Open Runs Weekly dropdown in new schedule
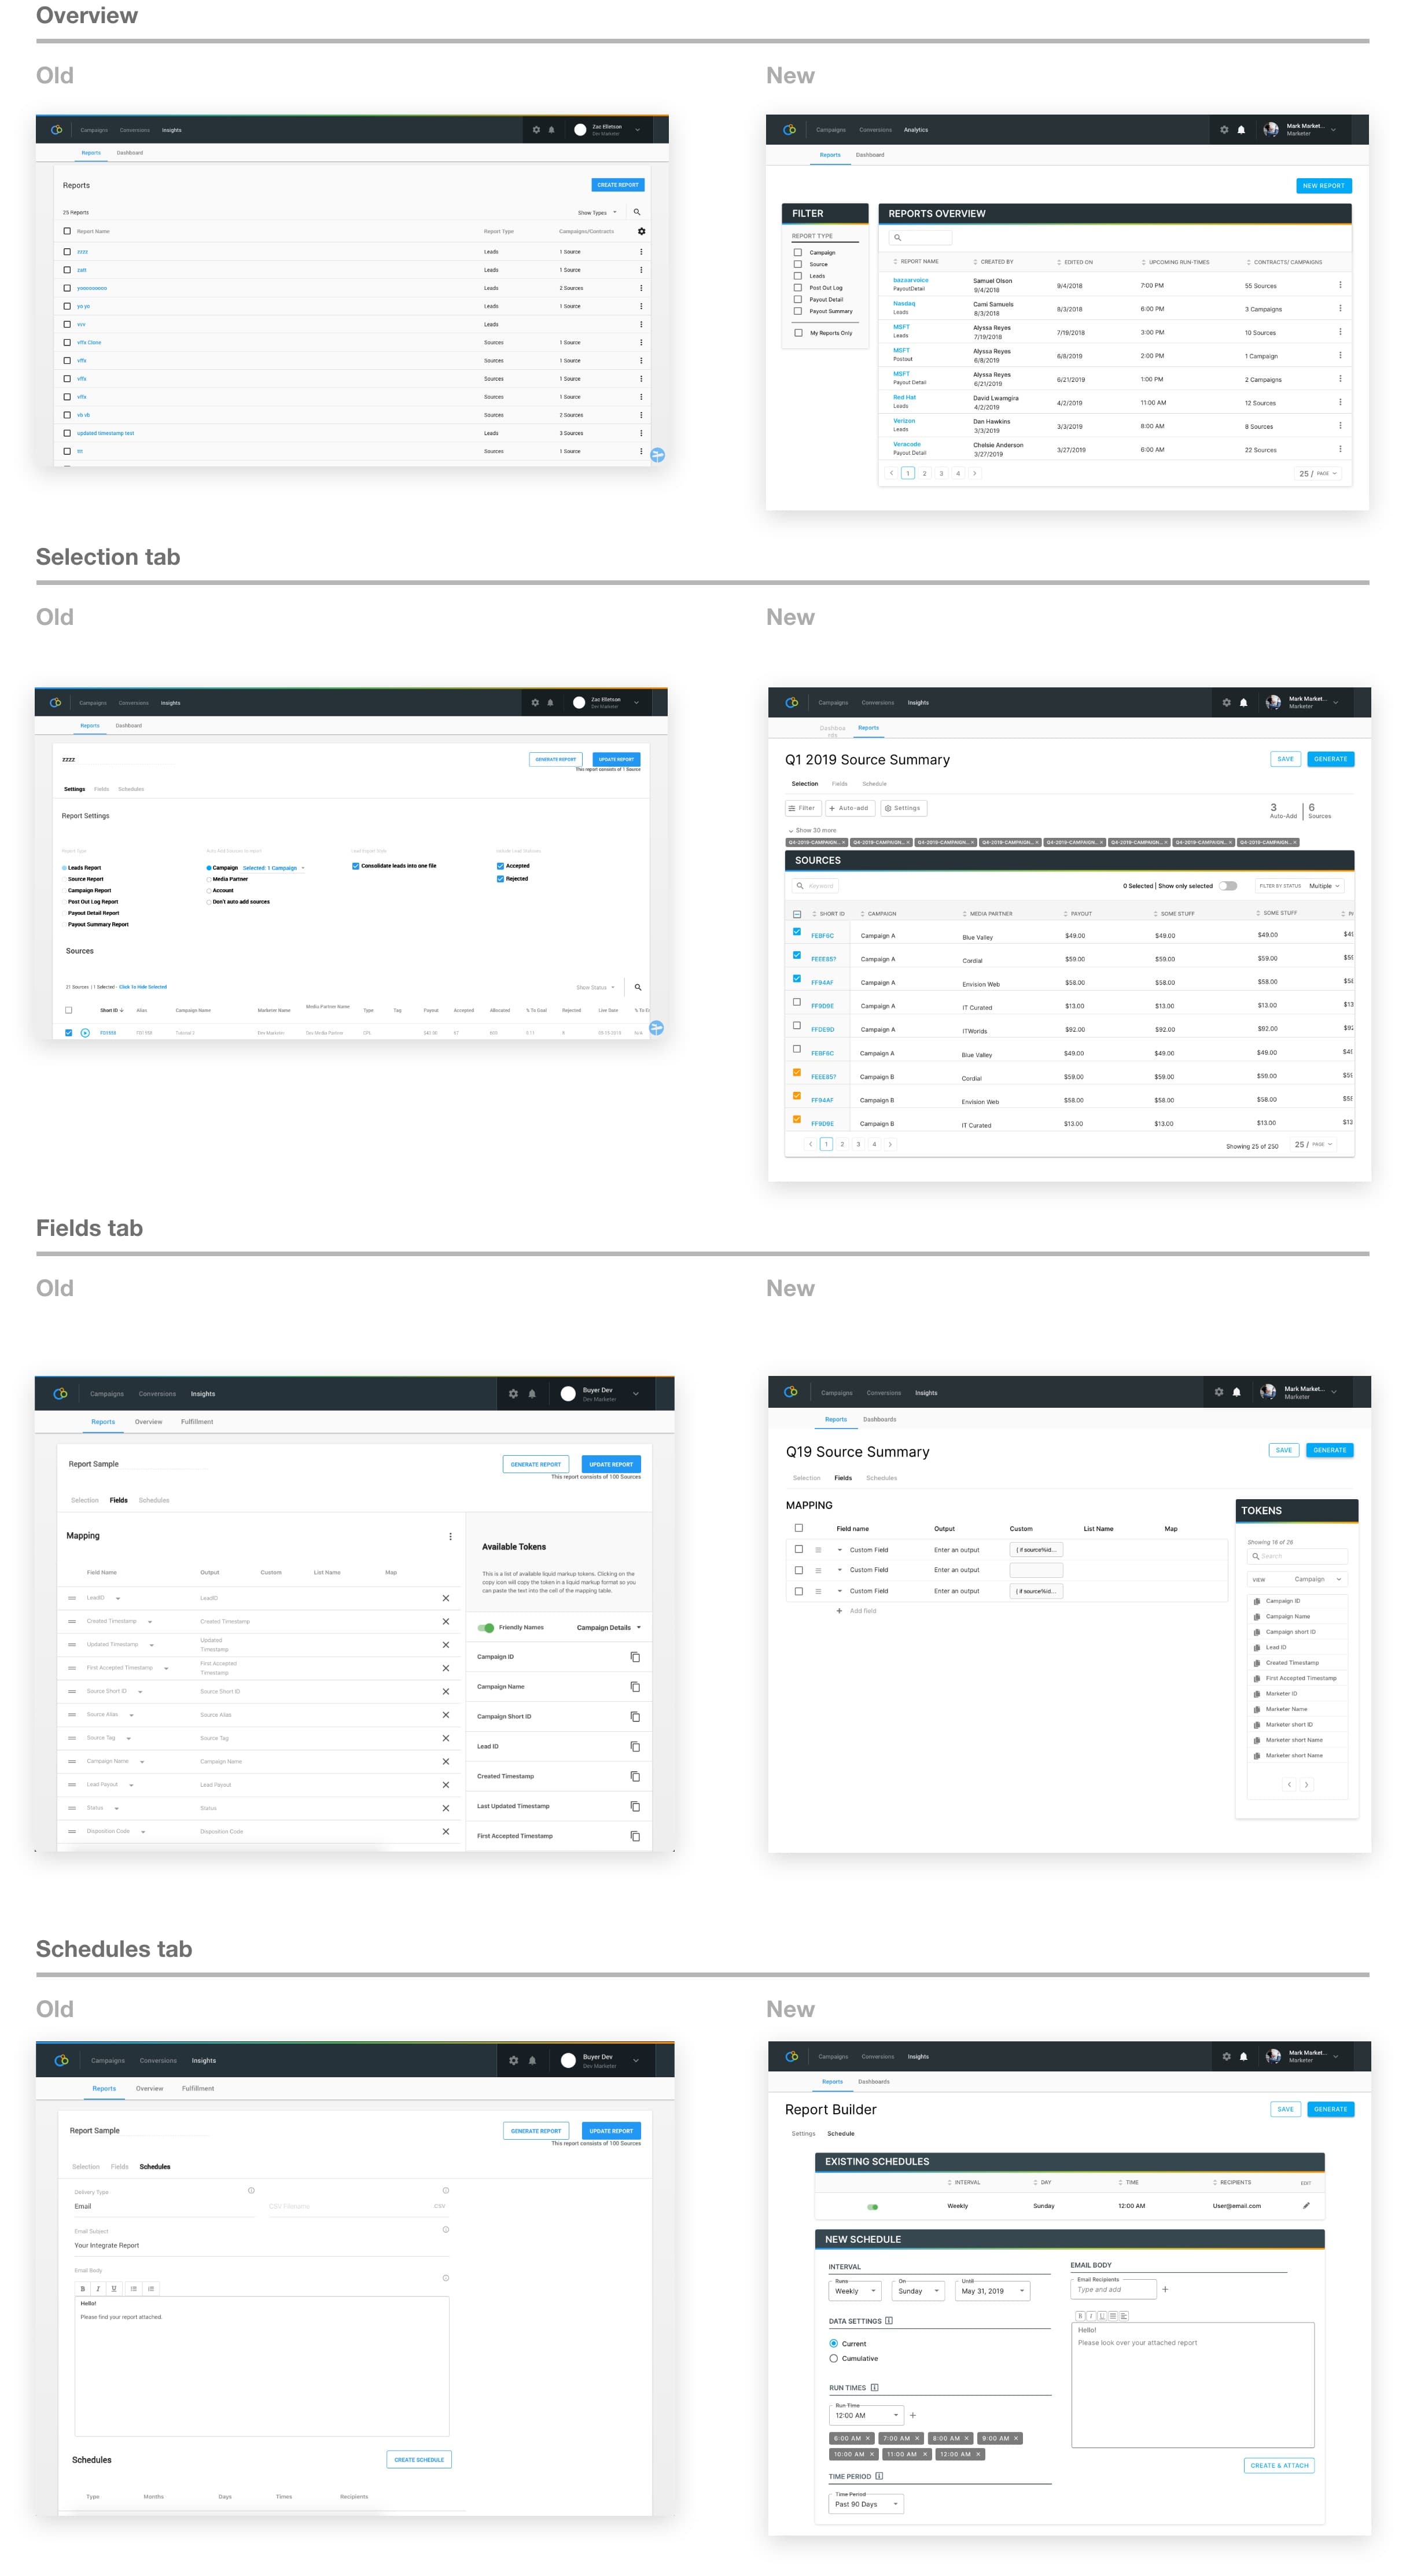This screenshot has height=2576, width=1406. point(856,2290)
